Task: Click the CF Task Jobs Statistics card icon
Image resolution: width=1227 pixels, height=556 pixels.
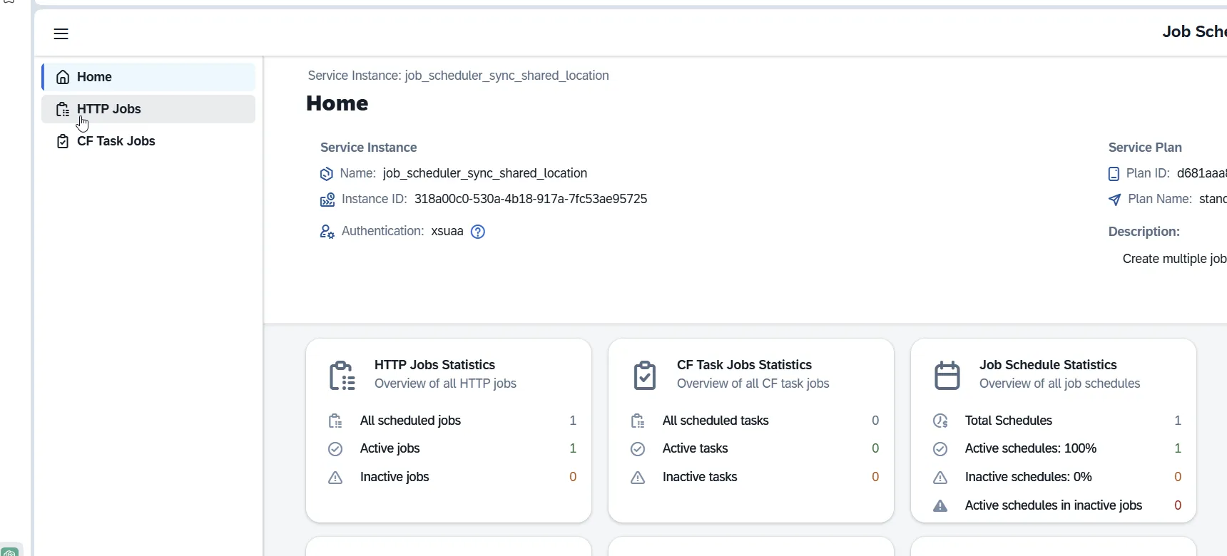Action: [x=645, y=376]
